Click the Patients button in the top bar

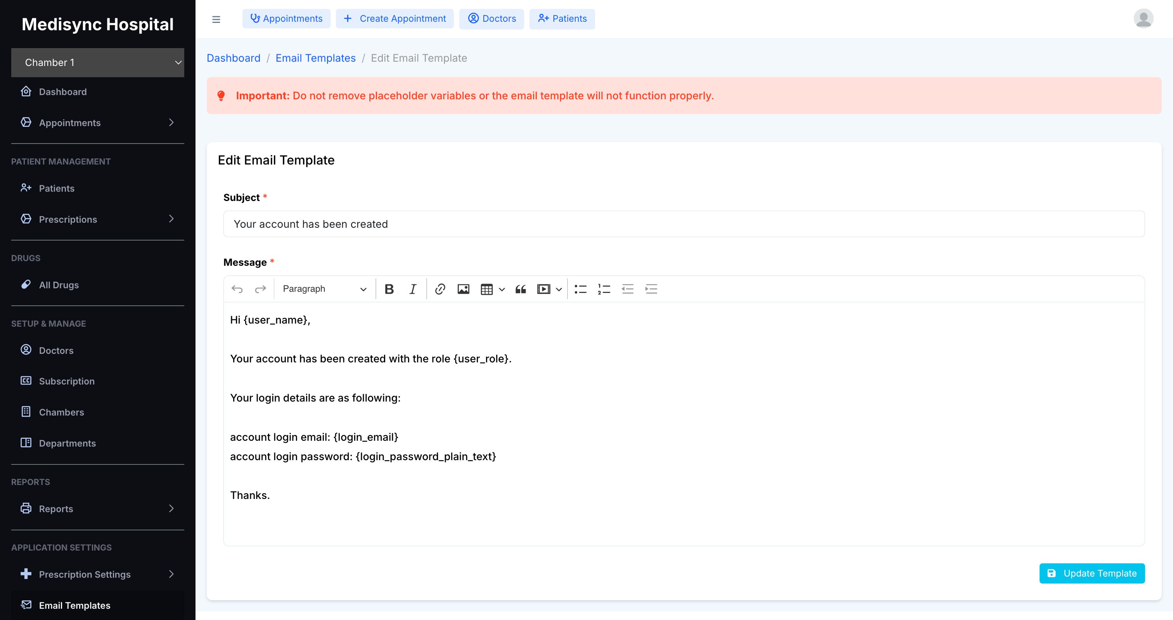(562, 19)
